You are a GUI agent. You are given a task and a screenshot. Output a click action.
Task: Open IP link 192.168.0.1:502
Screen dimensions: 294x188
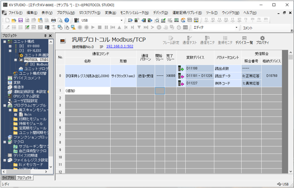pyautogui.click(x=120, y=46)
